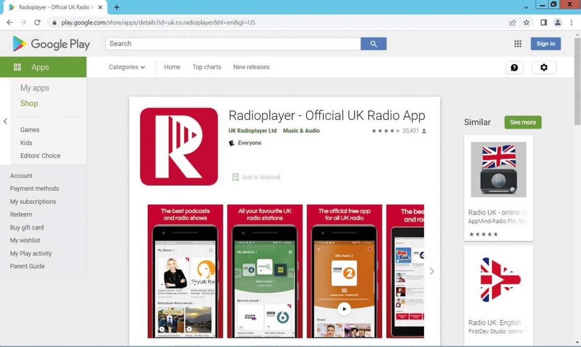Open Kids in sidebar
Viewport: 581px width, 347px height.
coord(26,143)
